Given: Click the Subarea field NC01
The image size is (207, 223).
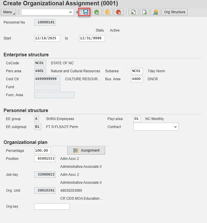Looking at the screenshot, I should [x=137, y=71].
